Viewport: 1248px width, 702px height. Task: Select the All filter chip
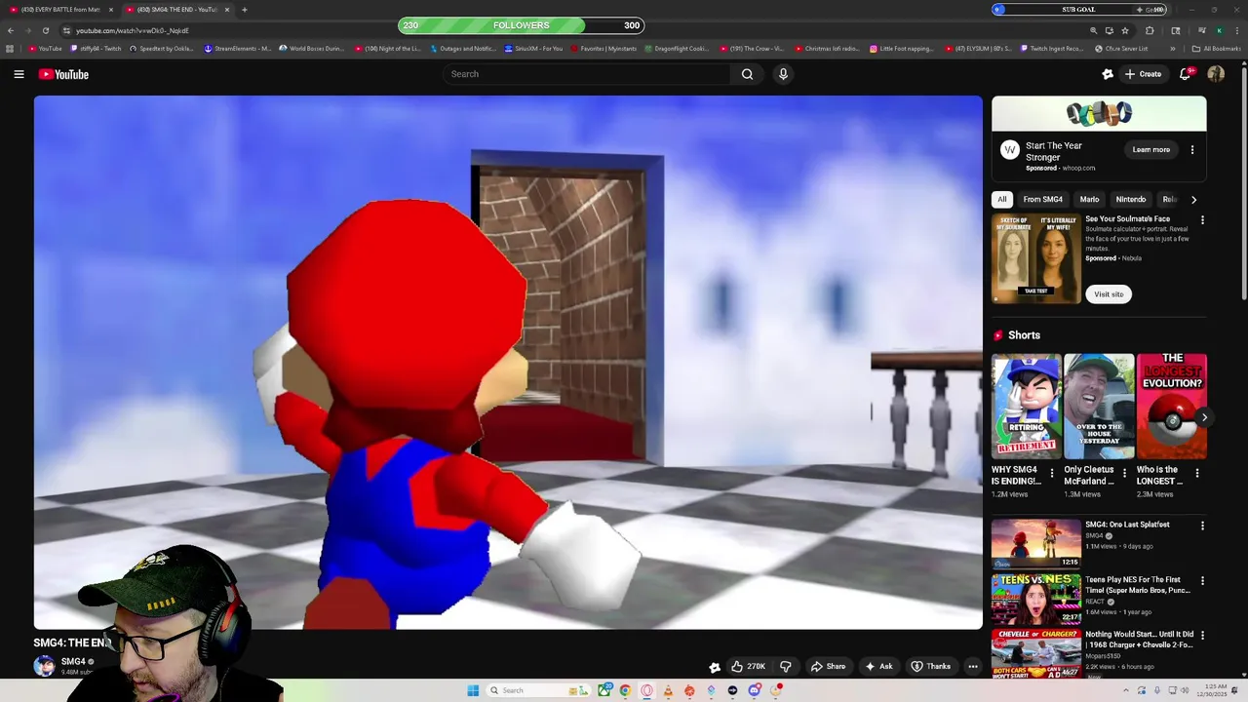tap(1001, 199)
